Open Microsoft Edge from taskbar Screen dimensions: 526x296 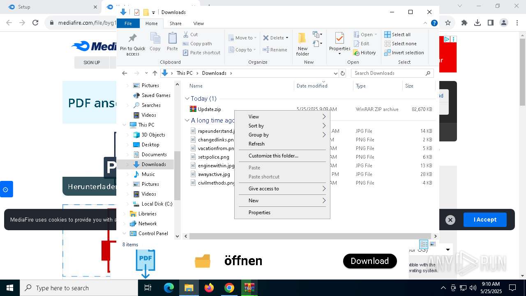coord(169,288)
